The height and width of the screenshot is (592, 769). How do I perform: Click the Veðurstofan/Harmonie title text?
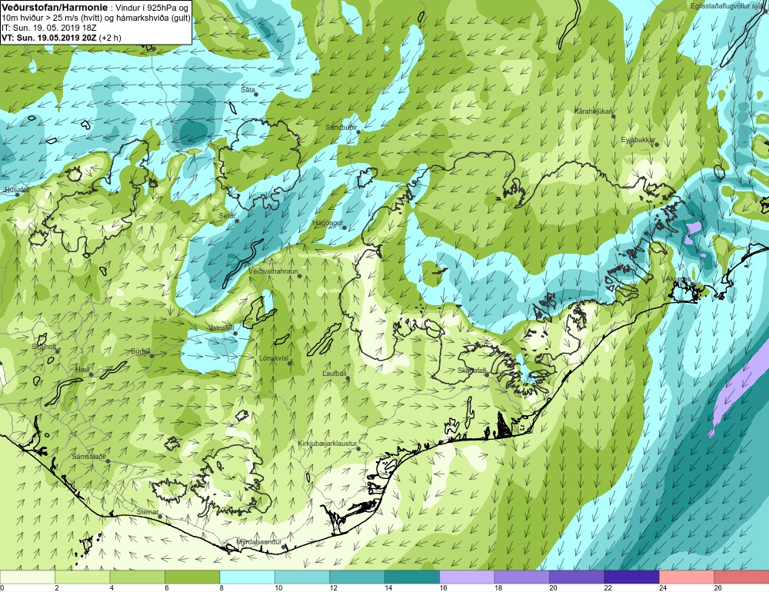point(53,8)
